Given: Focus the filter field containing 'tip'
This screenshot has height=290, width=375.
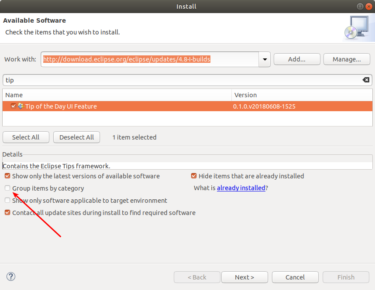Looking at the screenshot, I should 187,80.
